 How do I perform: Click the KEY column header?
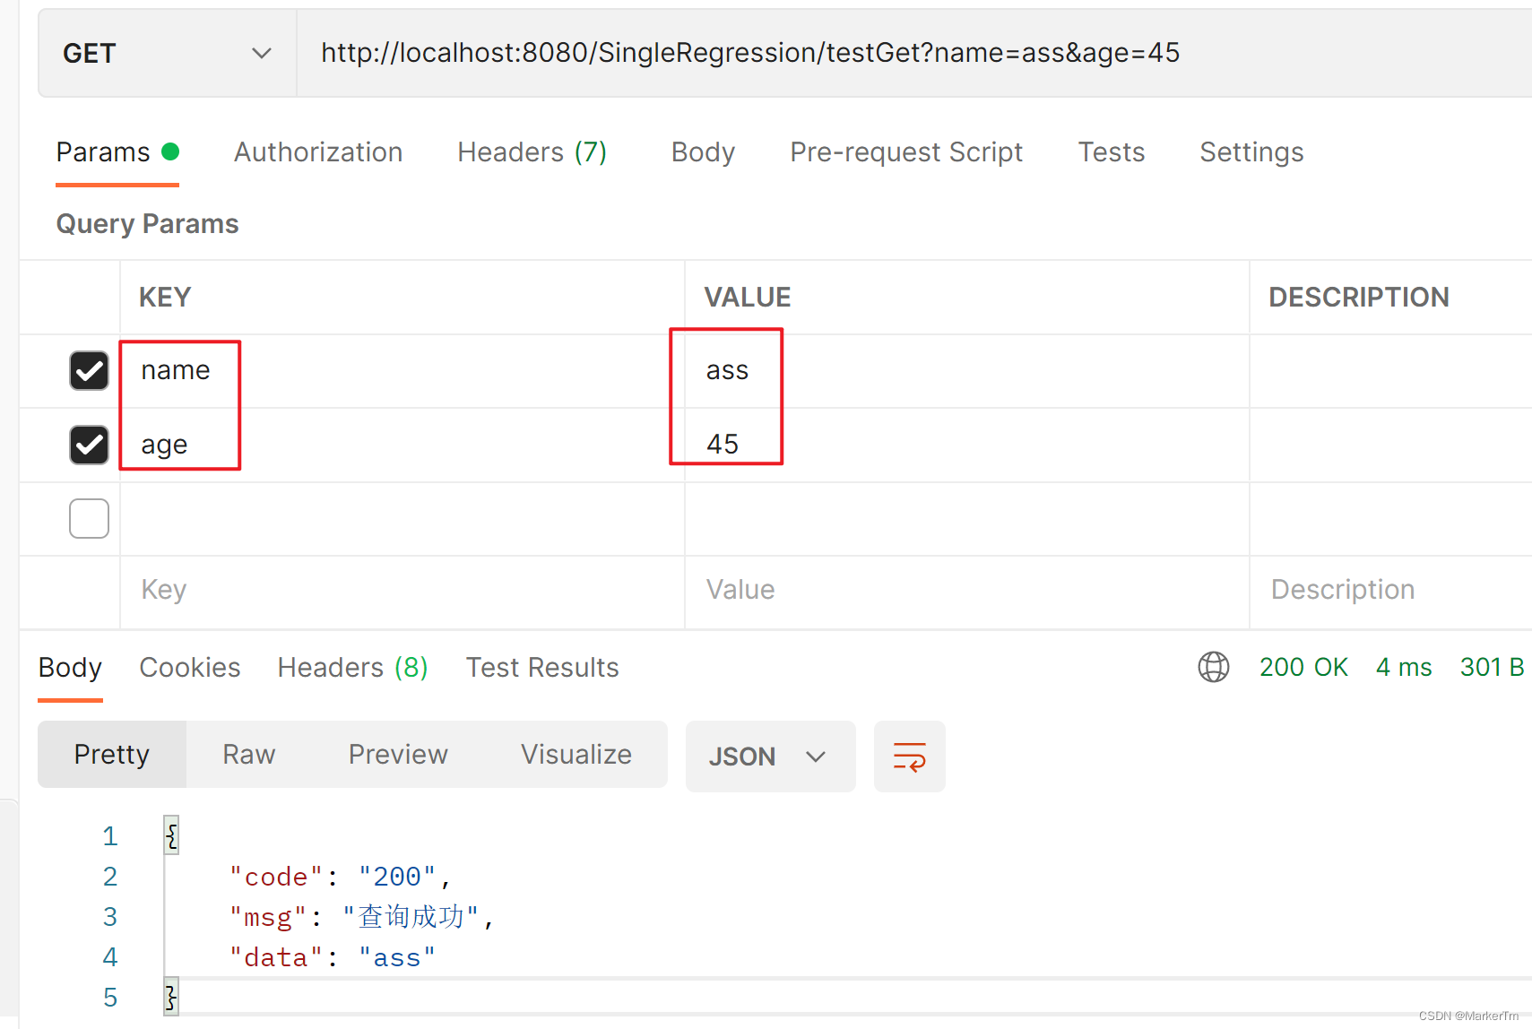point(165,298)
